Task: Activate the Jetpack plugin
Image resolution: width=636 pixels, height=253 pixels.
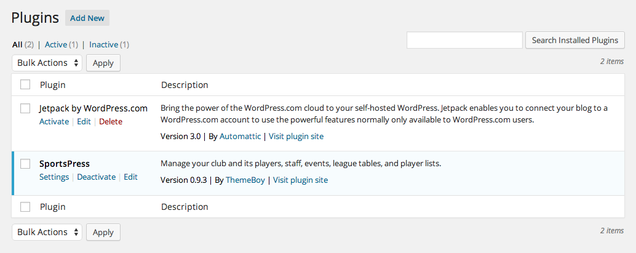Action: [x=54, y=122]
